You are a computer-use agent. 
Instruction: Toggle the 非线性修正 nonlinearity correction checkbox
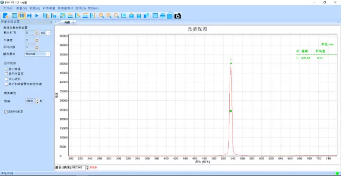[6, 112]
